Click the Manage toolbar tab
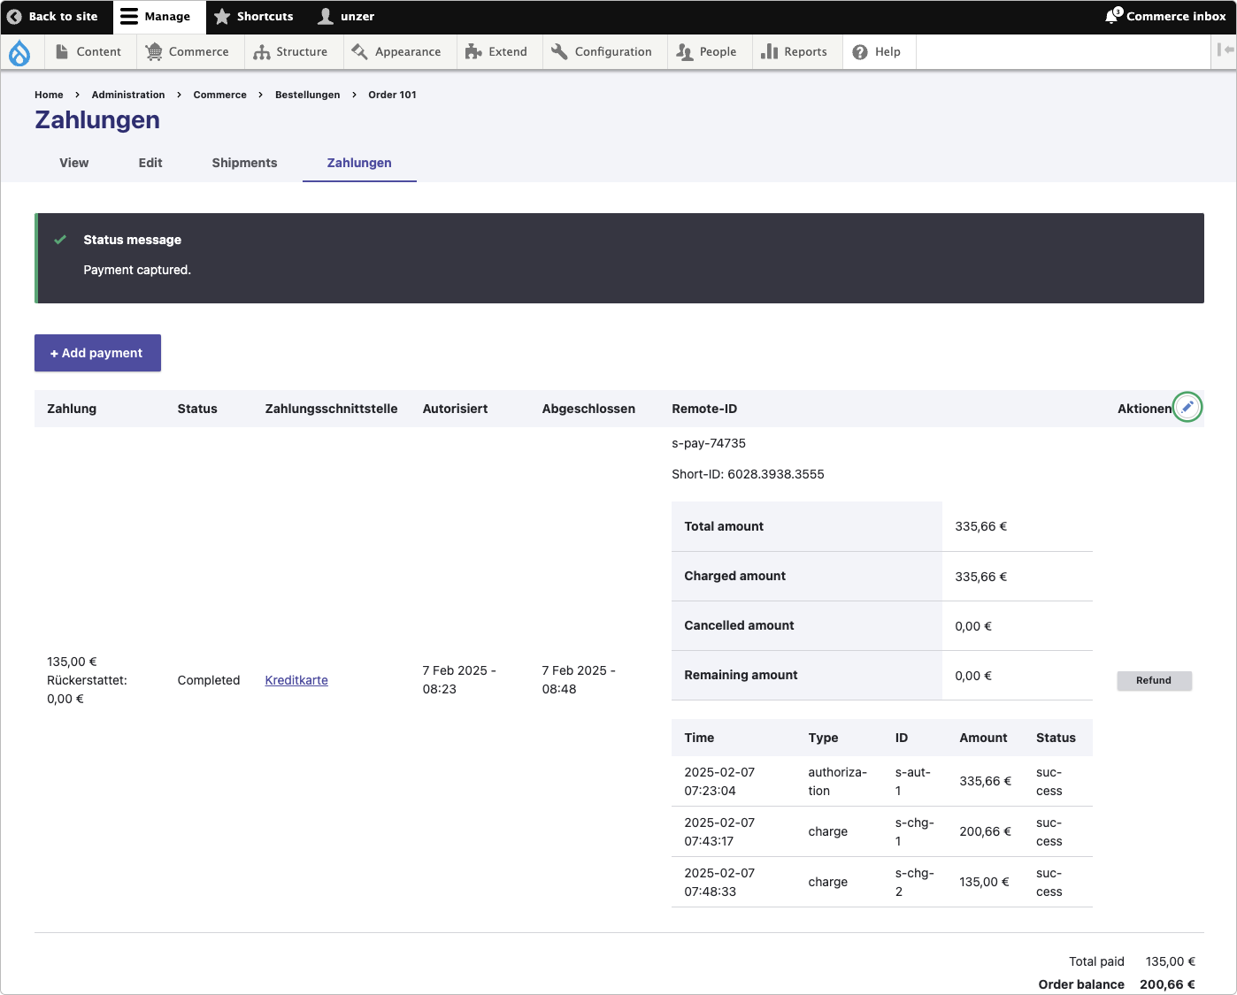Image resolution: width=1237 pixels, height=995 pixels. [159, 17]
